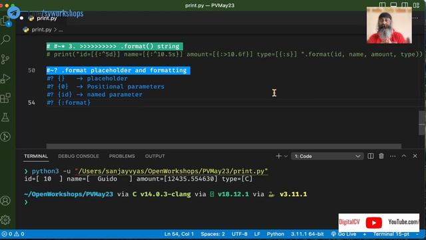Select language mode Python in status bar
This screenshot has width=426, height=240.
click(x=275, y=234)
